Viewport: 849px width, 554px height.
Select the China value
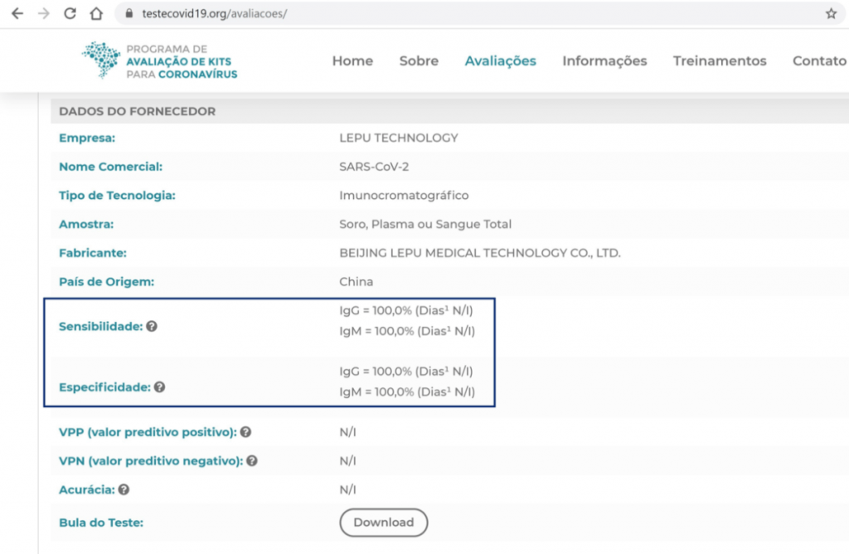coord(356,281)
